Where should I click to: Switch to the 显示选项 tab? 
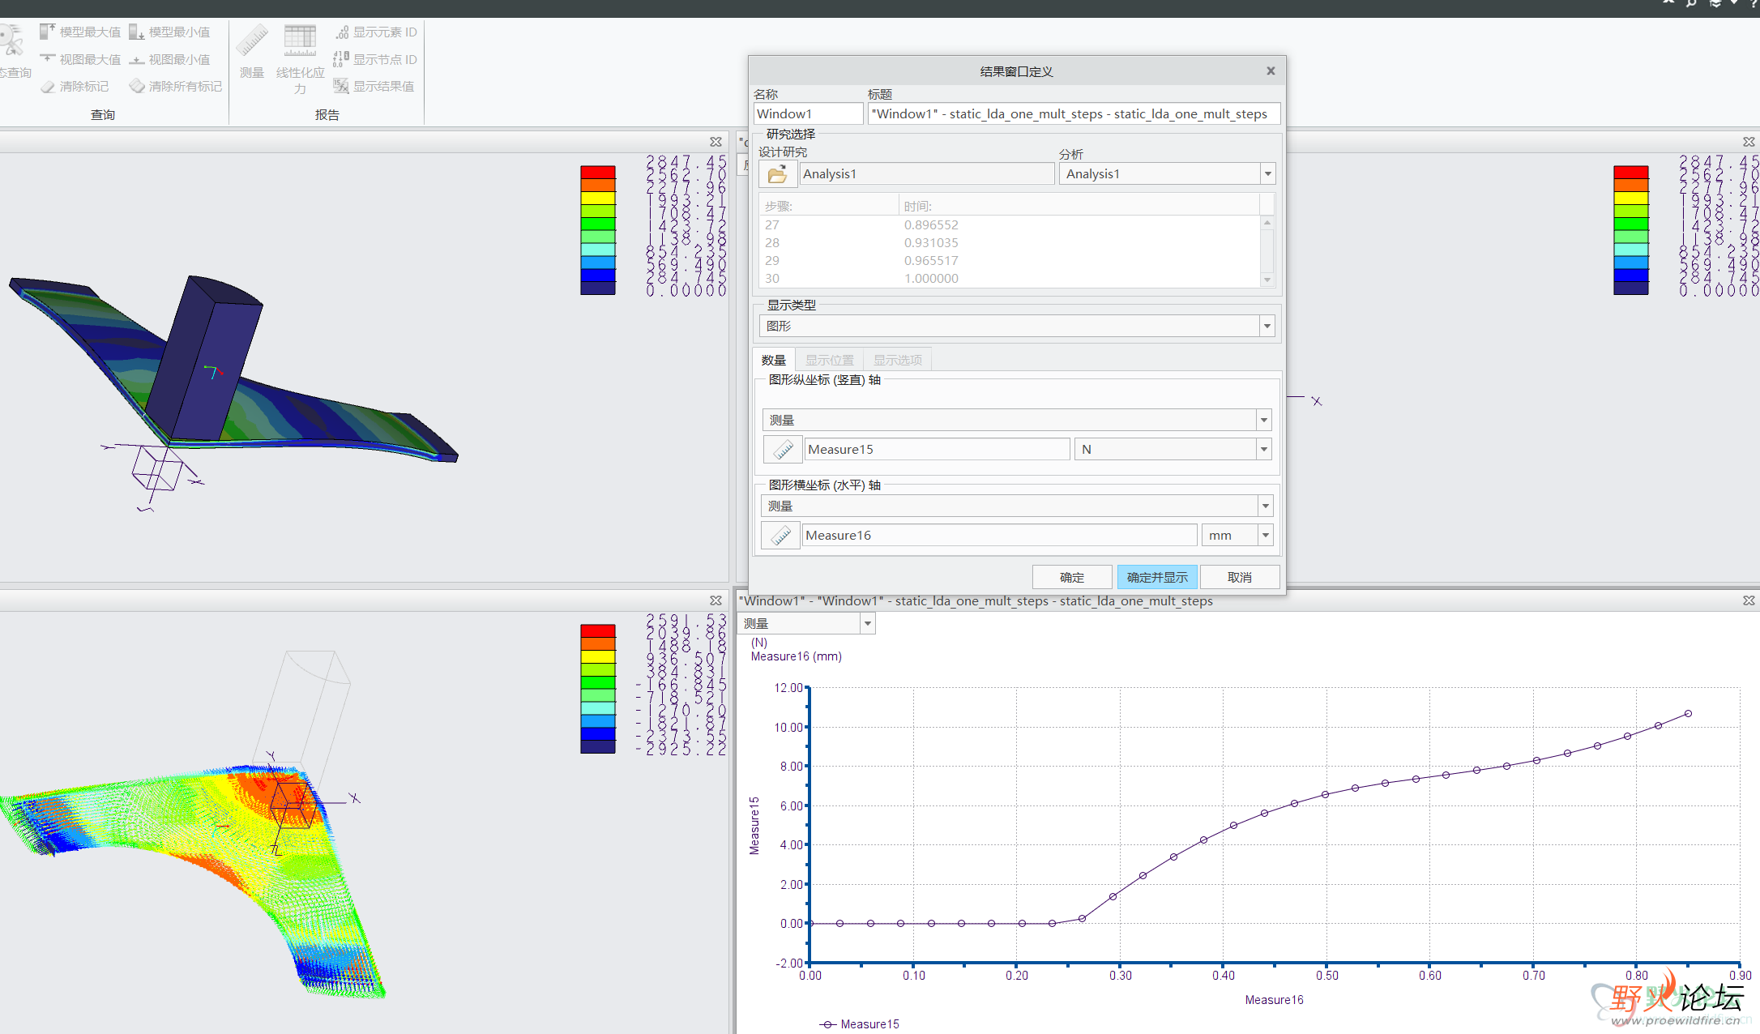(x=897, y=360)
